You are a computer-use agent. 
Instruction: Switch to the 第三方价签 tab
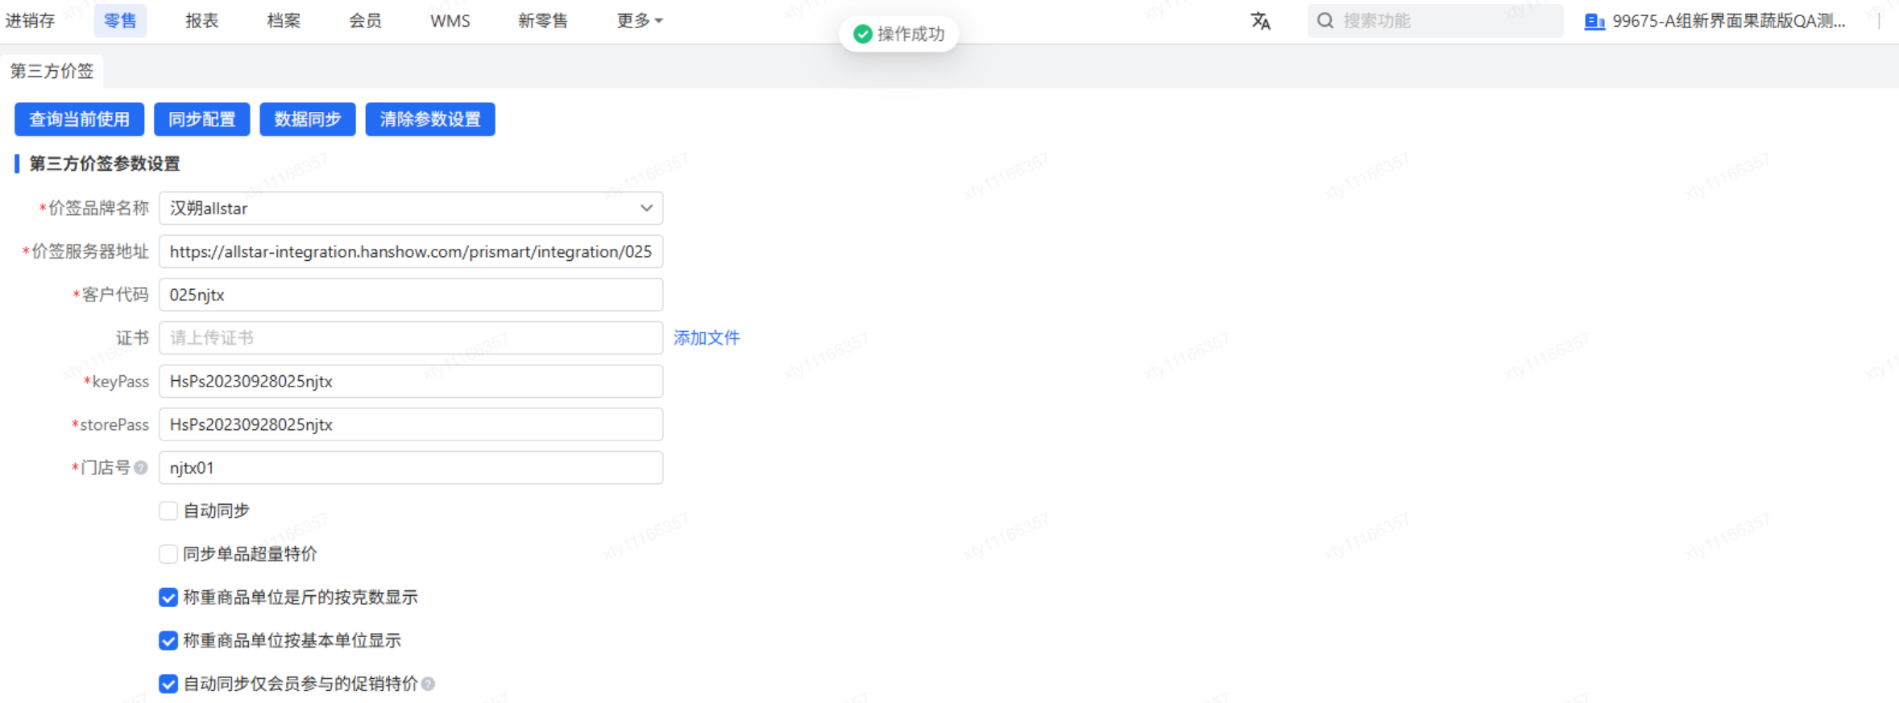tap(52, 71)
